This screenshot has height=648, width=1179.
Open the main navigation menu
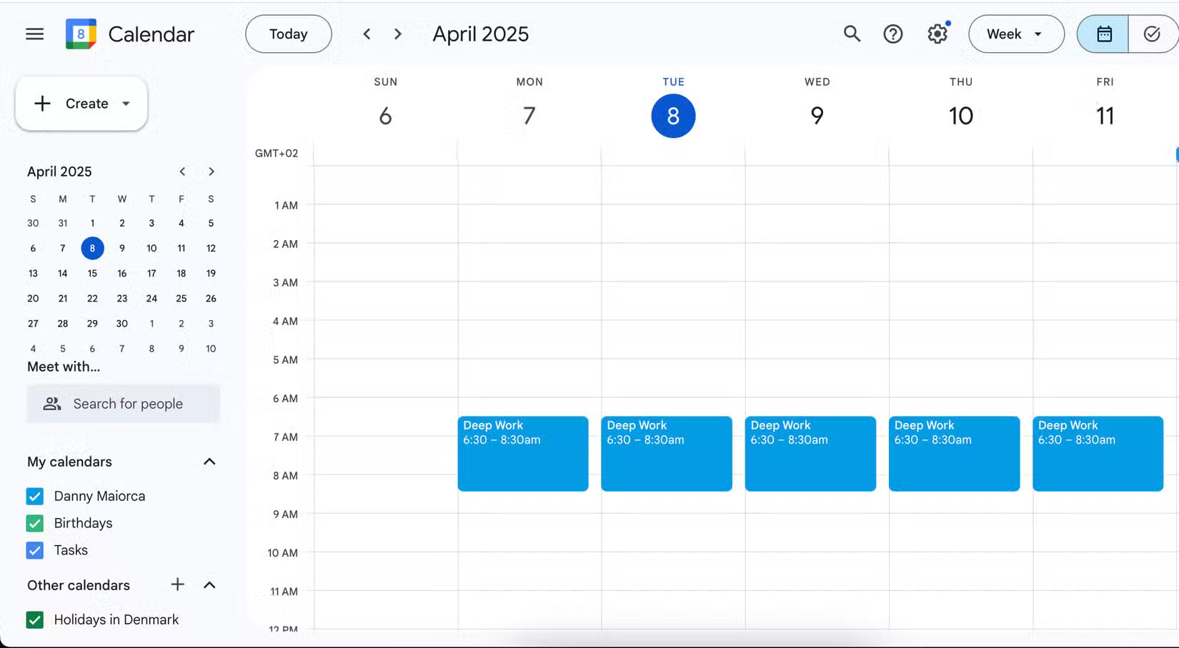[34, 34]
